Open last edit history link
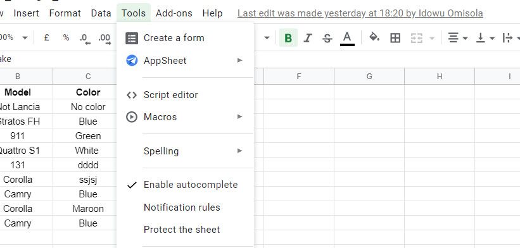 click(x=360, y=13)
